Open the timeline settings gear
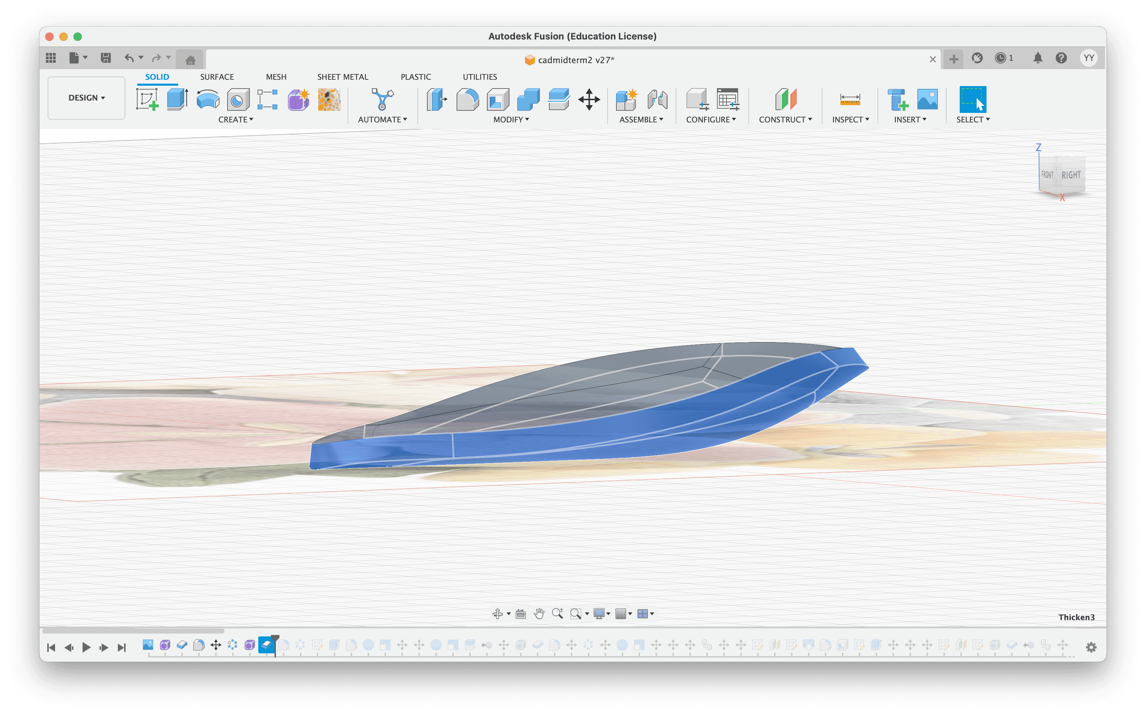The image size is (1146, 714). tap(1091, 647)
